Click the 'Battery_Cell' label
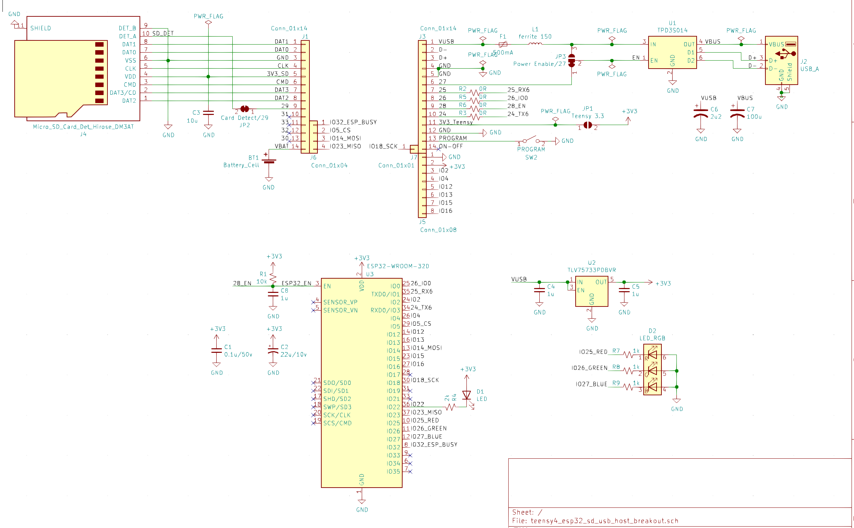854x528 pixels. [241, 165]
